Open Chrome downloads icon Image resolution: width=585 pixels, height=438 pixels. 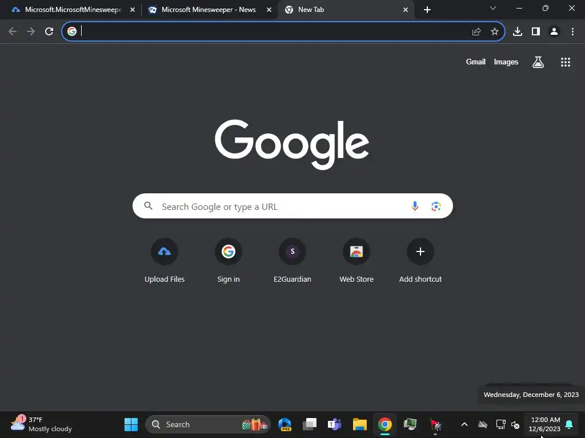(518, 32)
